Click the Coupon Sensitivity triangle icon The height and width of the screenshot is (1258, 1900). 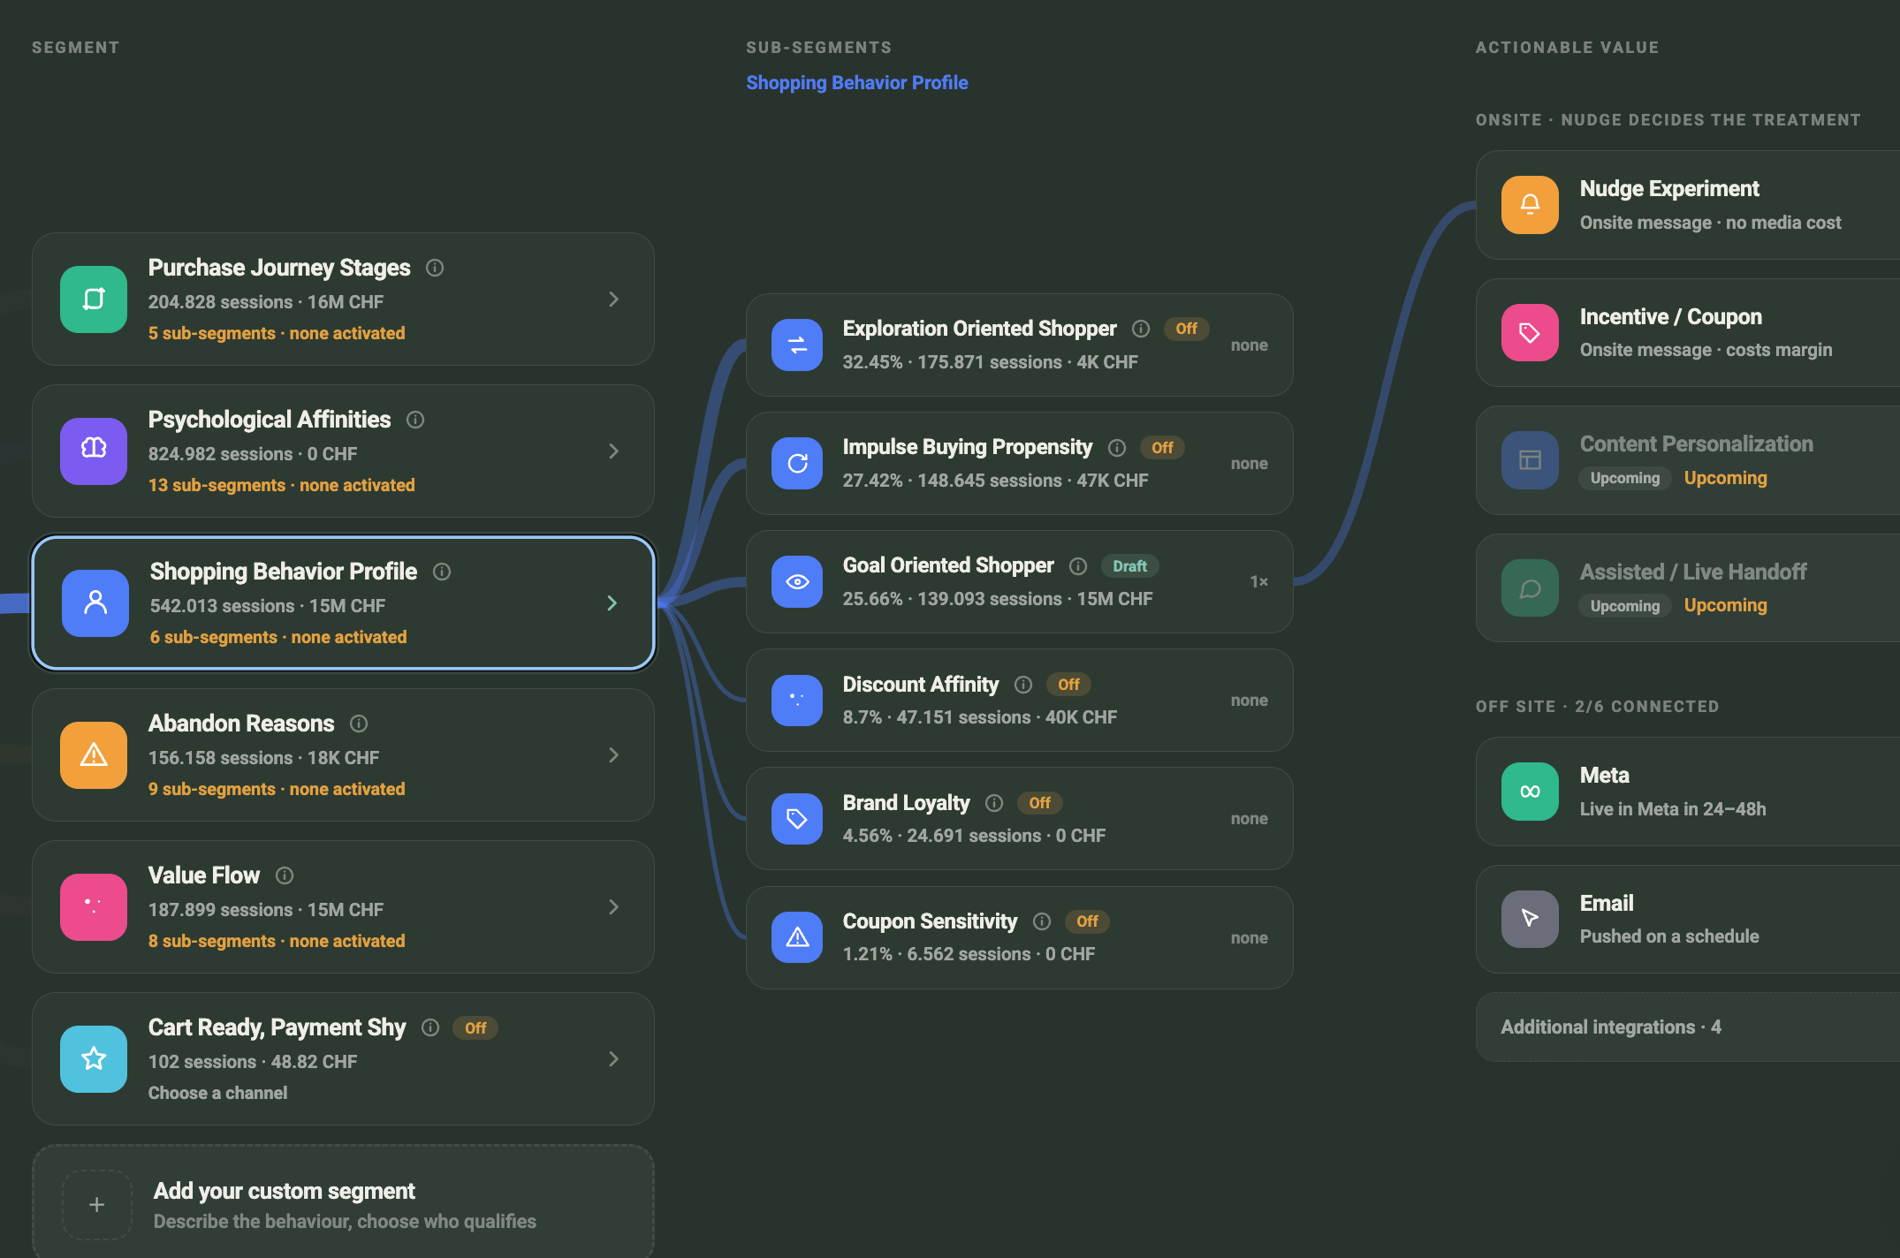click(797, 937)
